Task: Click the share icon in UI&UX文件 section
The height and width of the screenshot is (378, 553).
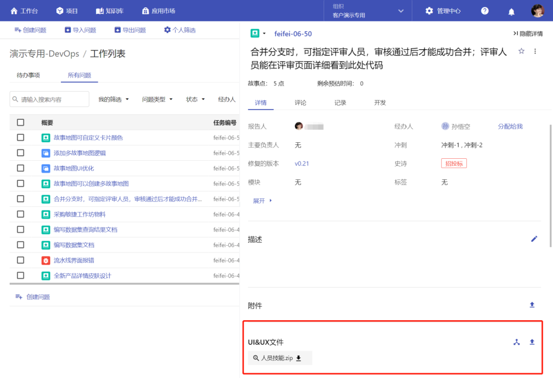Action: (x=517, y=342)
